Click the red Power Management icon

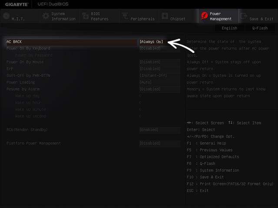point(205,16)
